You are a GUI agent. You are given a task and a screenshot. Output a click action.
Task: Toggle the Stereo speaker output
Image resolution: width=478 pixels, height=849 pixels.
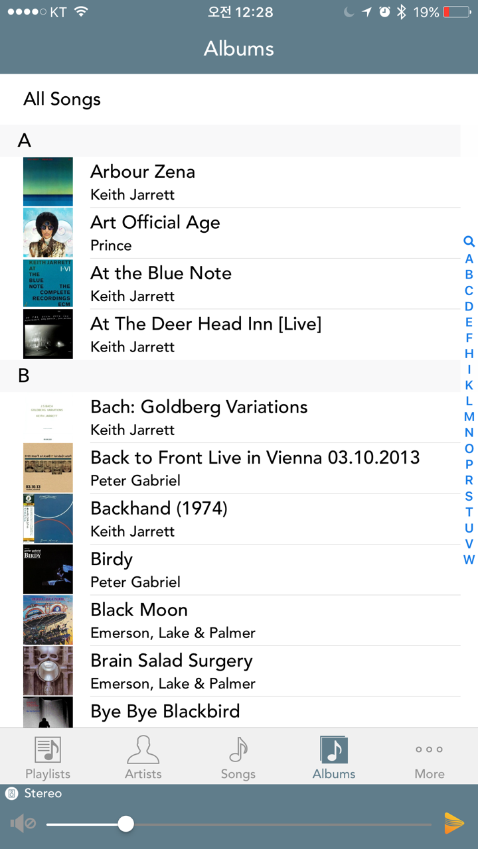pyautogui.click(x=33, y=793)
